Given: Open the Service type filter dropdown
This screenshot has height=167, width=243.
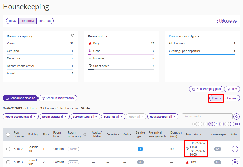Looking at the screenshot, I should (x=85, y=117).
